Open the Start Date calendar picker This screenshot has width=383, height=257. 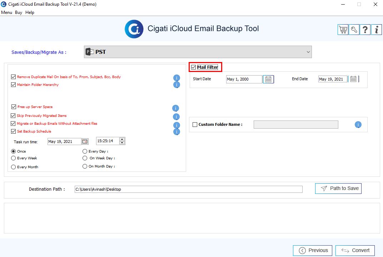[268, 79]
